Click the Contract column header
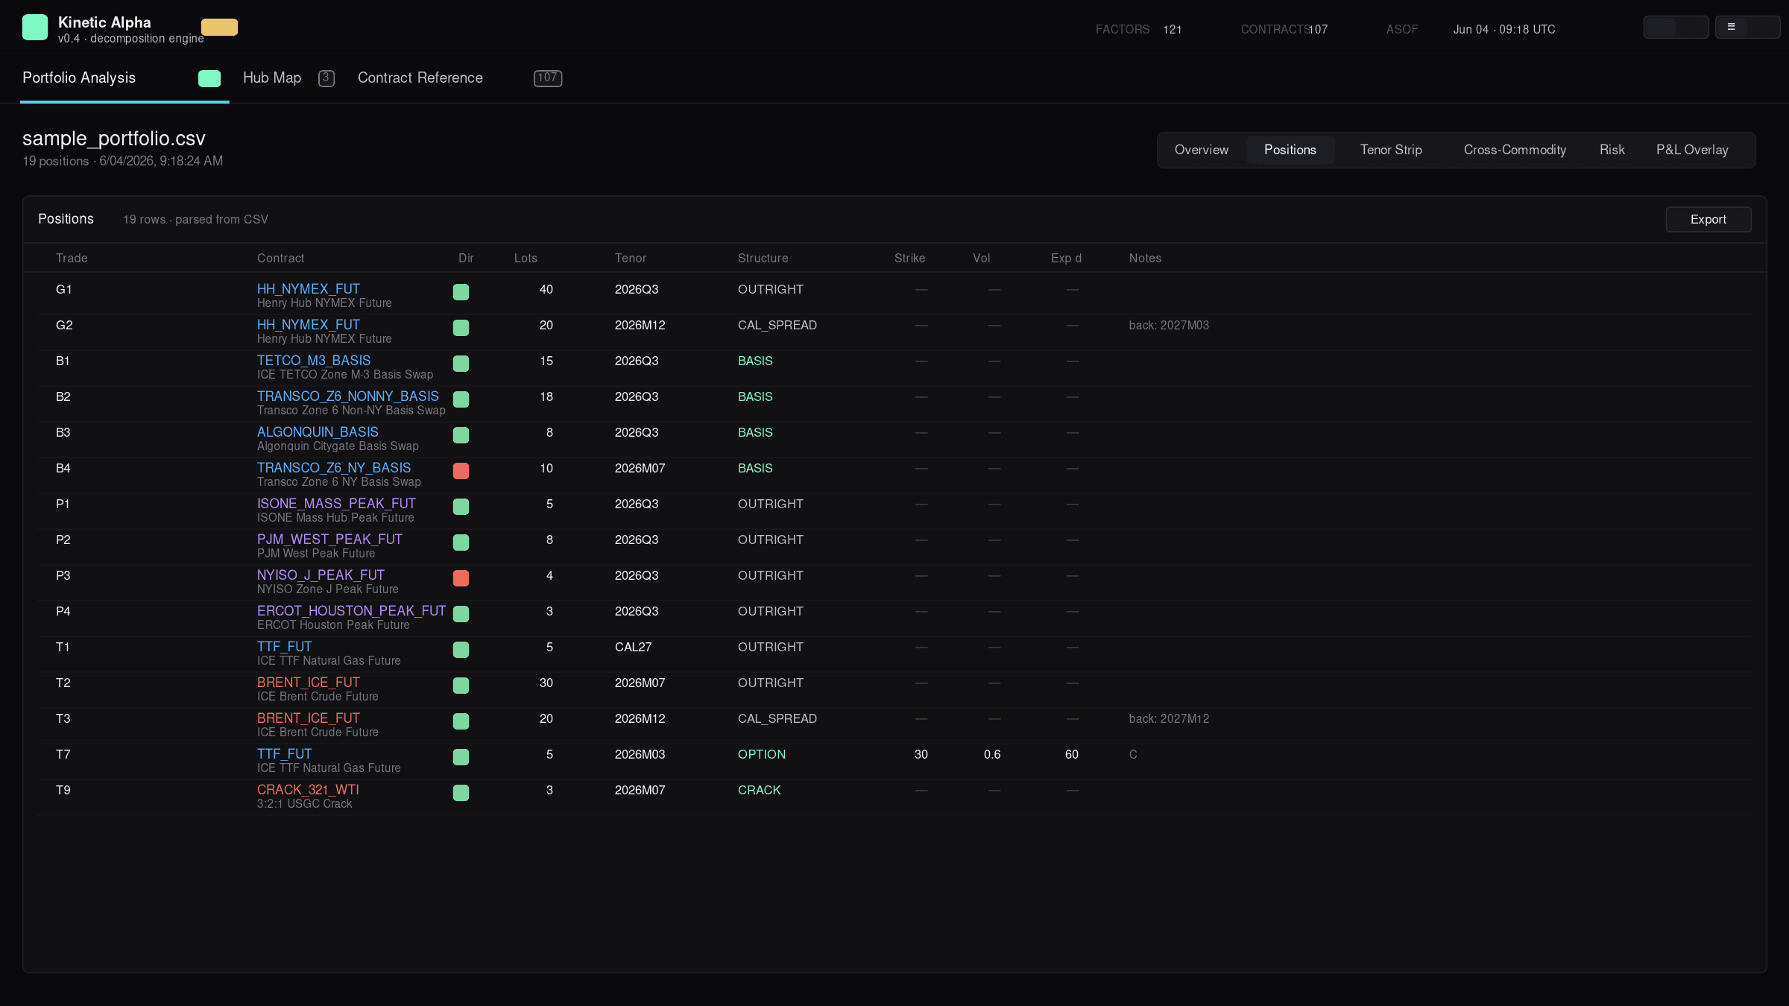The image size is (1789, 1006). coord(280,259)
